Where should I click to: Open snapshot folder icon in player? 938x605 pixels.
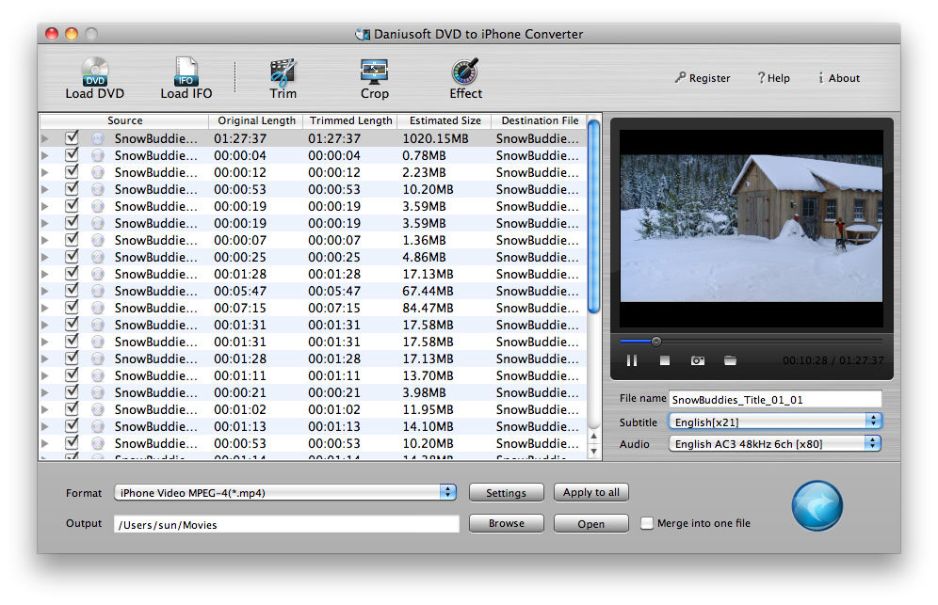(x=730, y=360)
